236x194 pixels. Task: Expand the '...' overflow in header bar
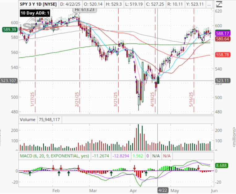click(x=209, y=4)
